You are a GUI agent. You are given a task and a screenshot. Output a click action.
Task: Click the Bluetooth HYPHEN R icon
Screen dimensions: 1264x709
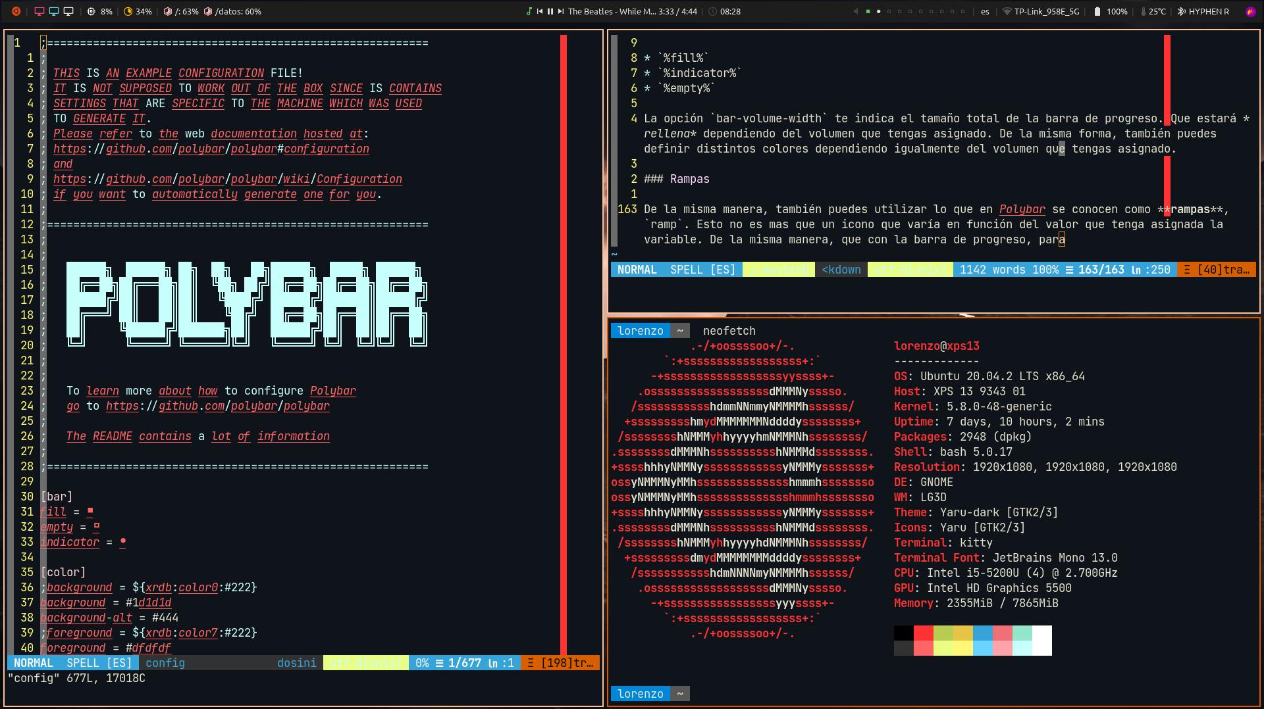(1182, 11)
